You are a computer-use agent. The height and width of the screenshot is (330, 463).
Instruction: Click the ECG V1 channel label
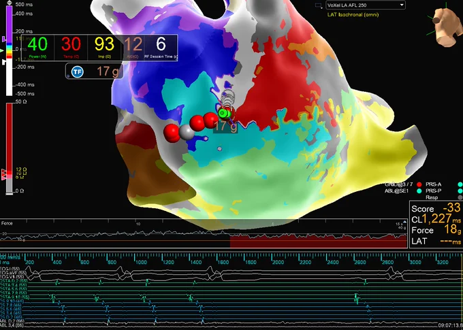[x=12, y=277]
